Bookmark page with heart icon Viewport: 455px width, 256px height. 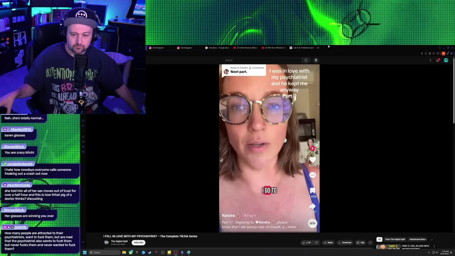(438, 53)
